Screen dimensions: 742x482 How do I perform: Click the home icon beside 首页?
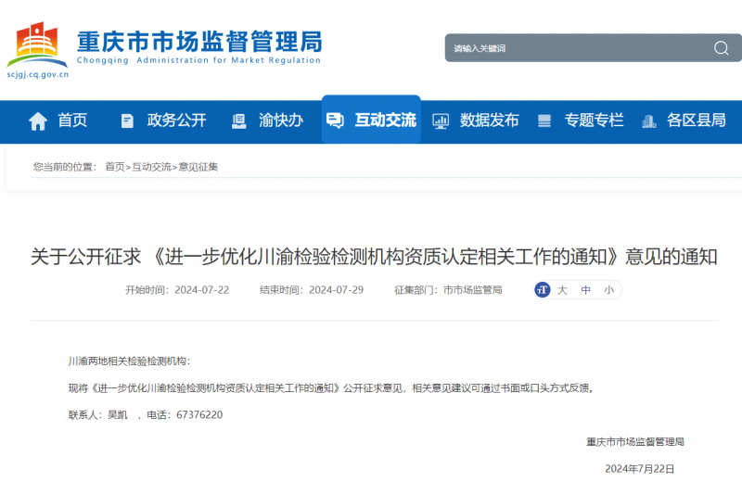coord(38,120)
